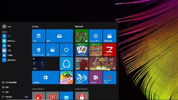Open the Beijing weather tile

(39, 64)
